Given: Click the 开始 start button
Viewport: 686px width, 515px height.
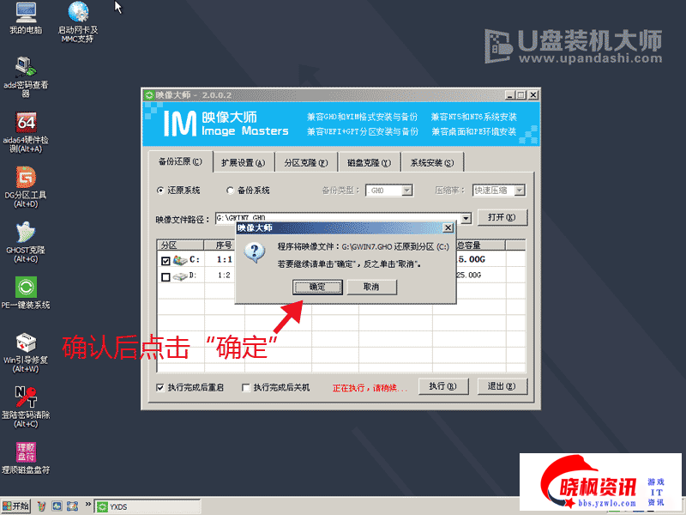Looking at the screenshot, I should coord(15,506).
